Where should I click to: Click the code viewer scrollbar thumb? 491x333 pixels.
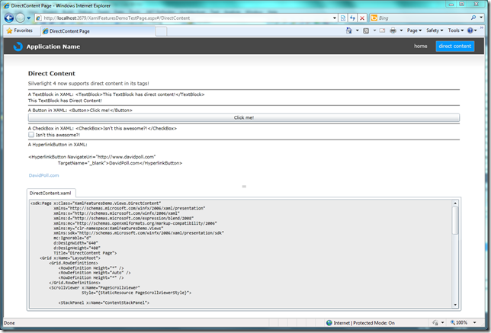point(455,220)
